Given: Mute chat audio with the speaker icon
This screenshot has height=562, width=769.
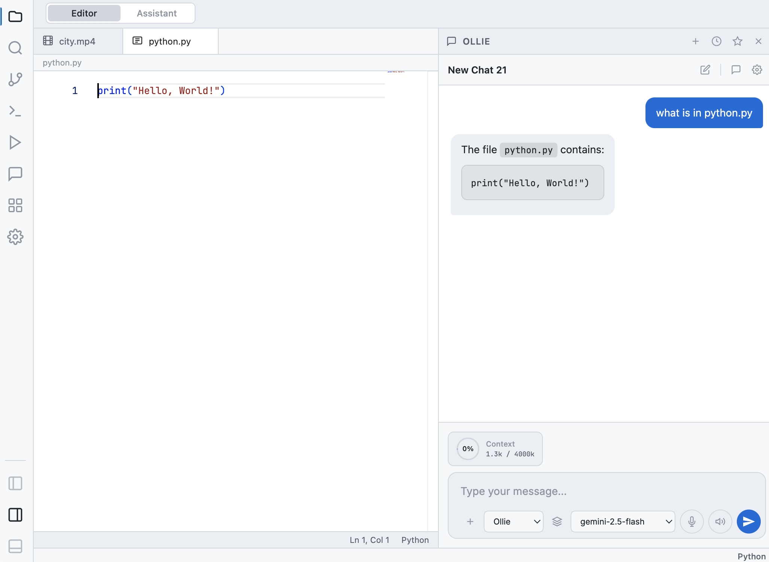Looking at the screenshot, I should tap(720, 521).
